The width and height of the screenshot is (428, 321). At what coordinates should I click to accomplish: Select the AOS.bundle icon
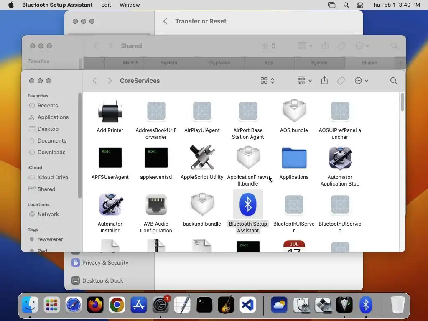click(x=294, y=111)
